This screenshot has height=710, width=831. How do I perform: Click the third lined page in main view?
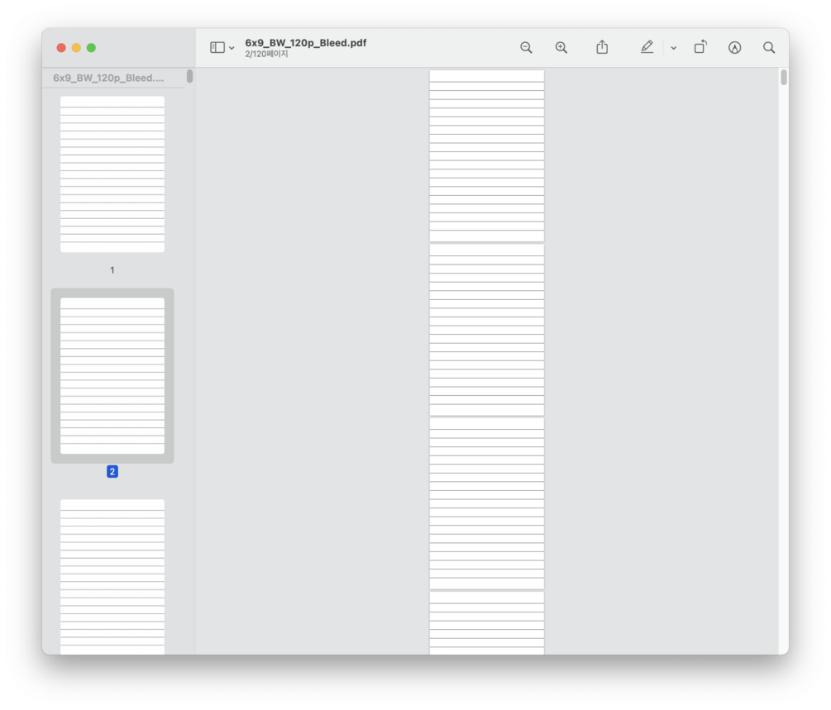coord(486,503)
